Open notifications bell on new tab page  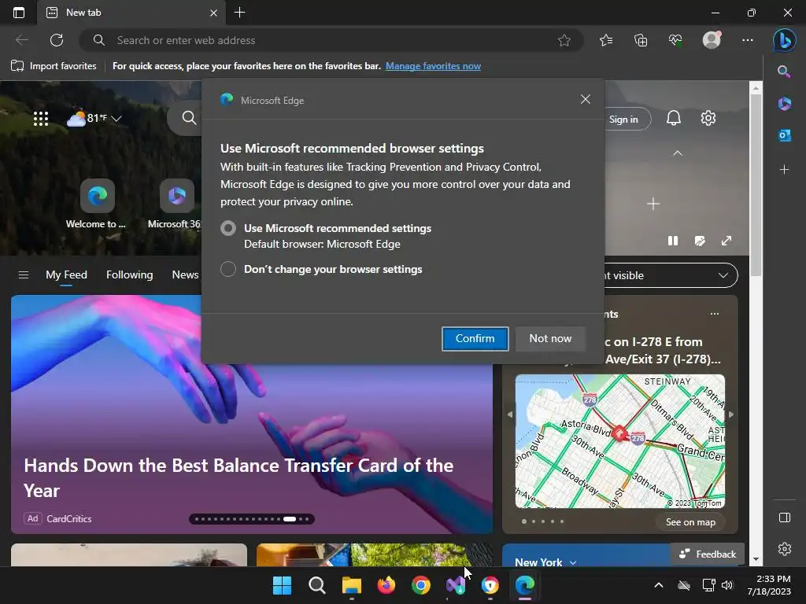674,118
